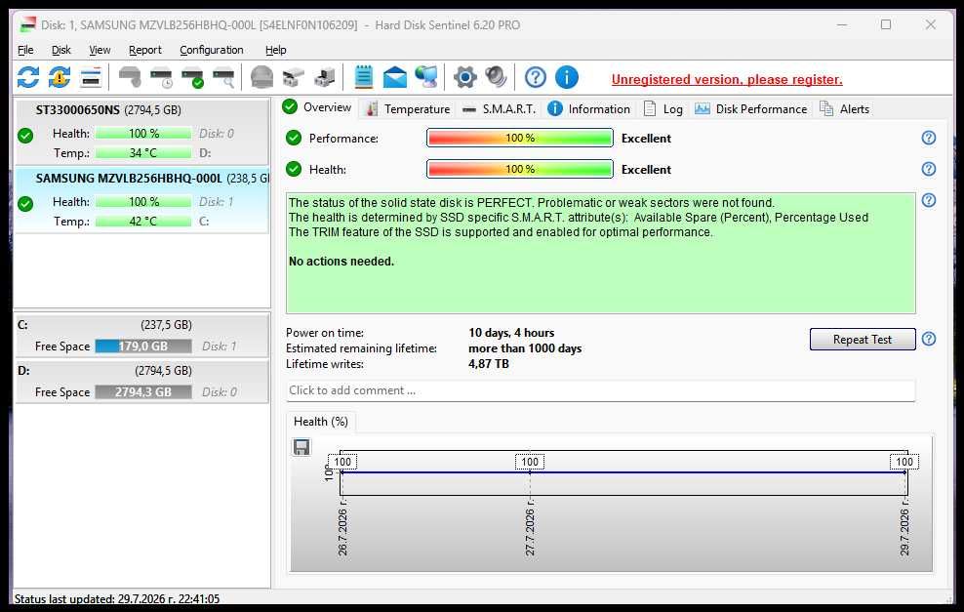Open the File menu
Screen dimensions: 964x612
click(25, 50)
